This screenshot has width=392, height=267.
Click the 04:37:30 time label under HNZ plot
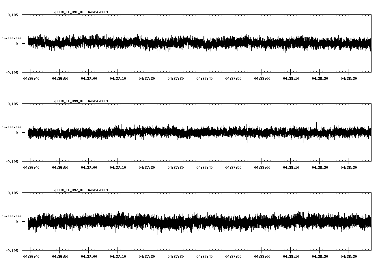176,257
